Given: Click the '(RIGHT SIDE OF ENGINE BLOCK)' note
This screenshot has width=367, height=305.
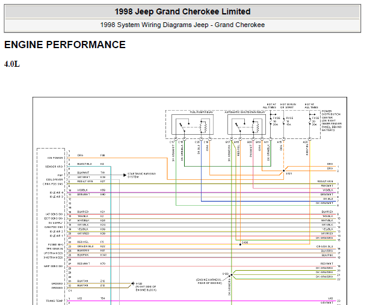Looking at the screenshot, I should pyautogui.click(x=146, y=288).
